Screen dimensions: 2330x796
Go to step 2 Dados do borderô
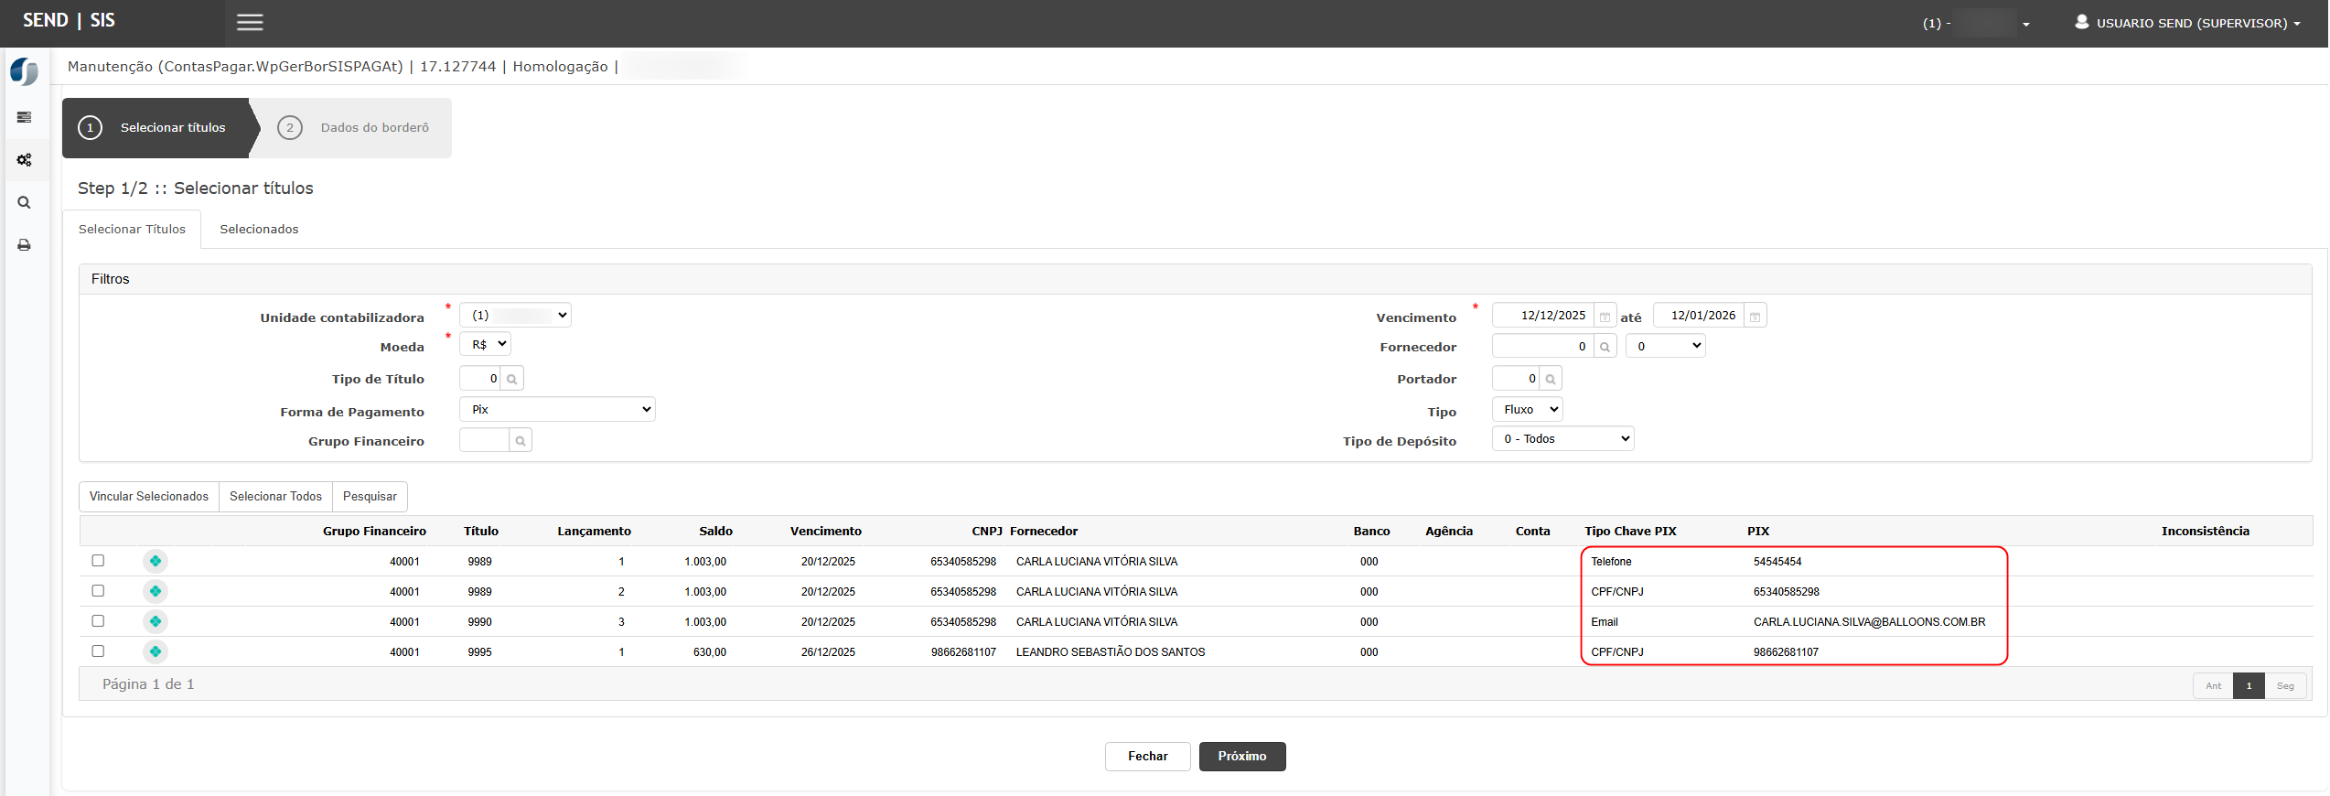click(374, 128)
